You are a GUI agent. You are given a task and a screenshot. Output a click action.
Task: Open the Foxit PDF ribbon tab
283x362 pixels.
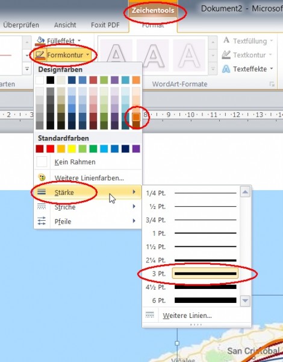[x=105, y=25]
